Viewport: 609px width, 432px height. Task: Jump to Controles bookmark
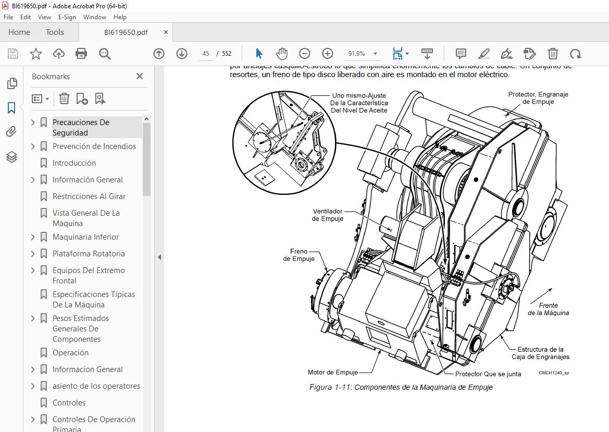click(x=69, y=402)
